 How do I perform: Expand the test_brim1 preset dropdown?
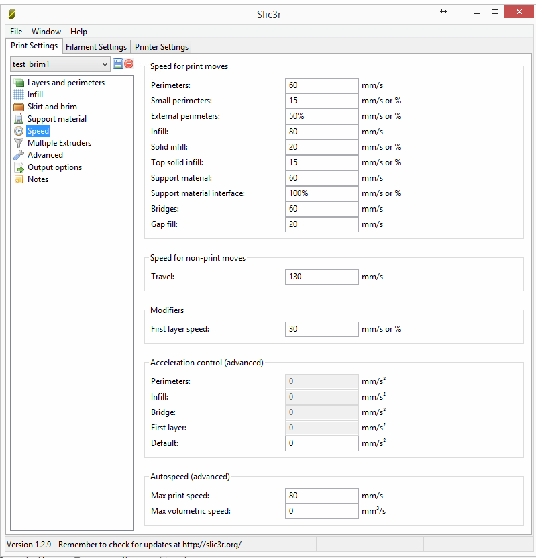click(104, 64)
